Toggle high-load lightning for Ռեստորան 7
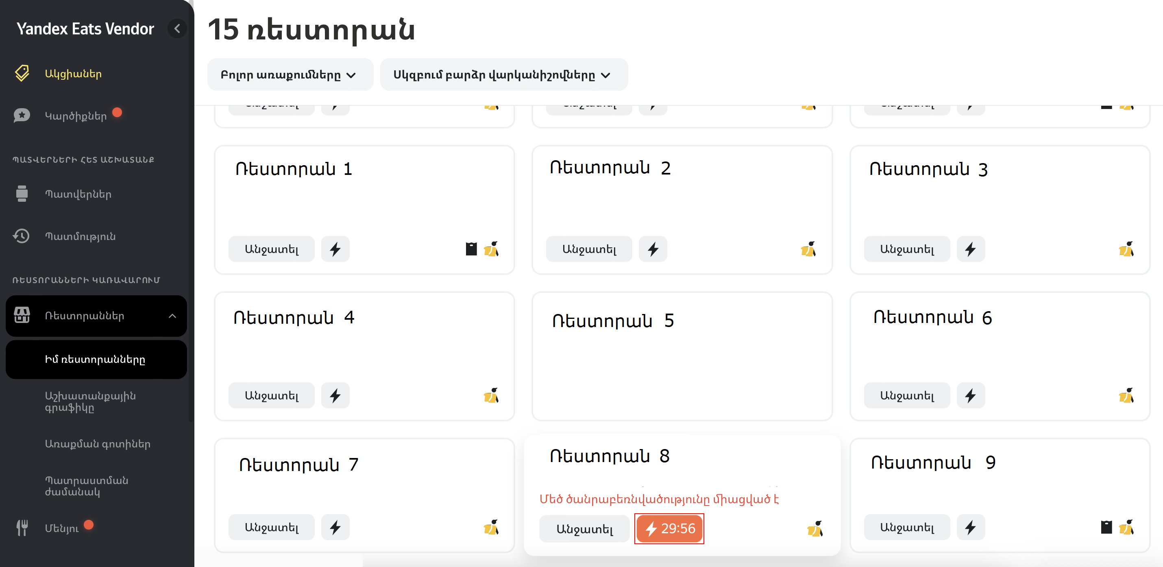 coord(335,527)
